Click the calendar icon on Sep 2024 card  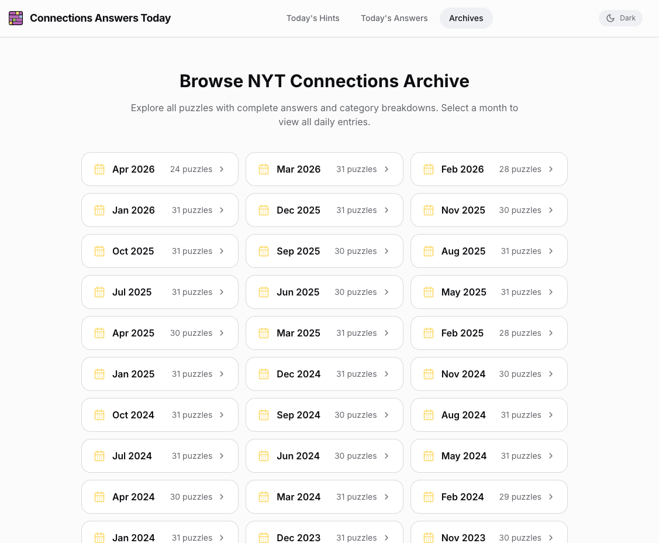tap(264, 415)
